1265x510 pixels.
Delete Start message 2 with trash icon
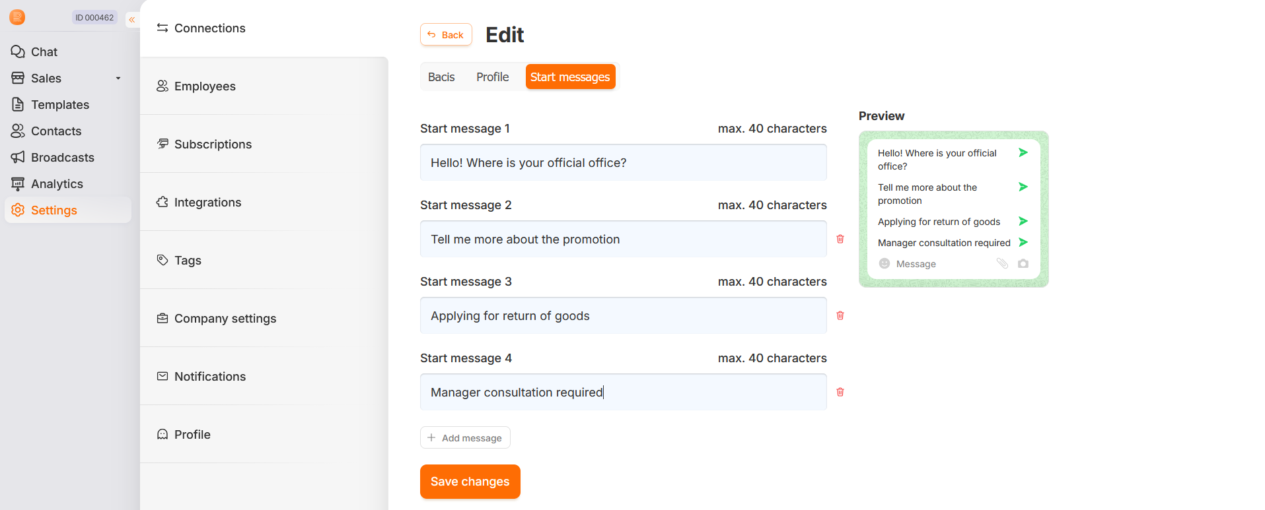pyautogui.click(x=840, y=239)
